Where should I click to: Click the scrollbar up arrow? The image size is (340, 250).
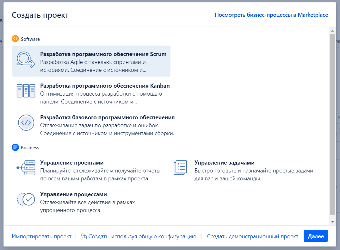[x=332, y=31]
